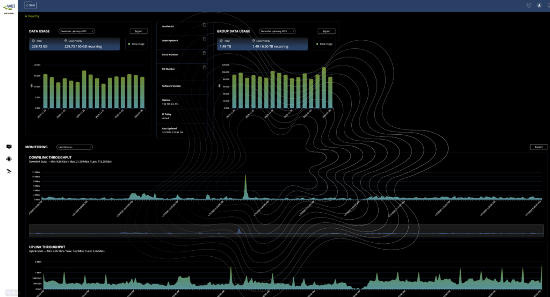Click the '1.49 TB' group total value

pyautogui.click(x=225, y=46)
